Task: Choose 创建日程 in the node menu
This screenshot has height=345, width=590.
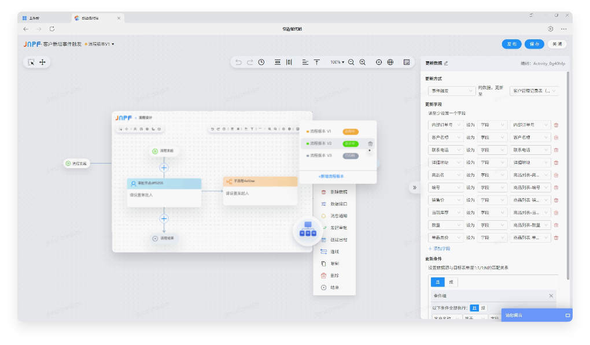Action: [334, 240]
